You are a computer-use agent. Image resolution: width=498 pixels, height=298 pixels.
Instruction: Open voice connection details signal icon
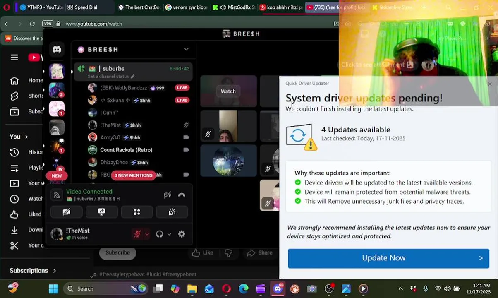(57, 195)
